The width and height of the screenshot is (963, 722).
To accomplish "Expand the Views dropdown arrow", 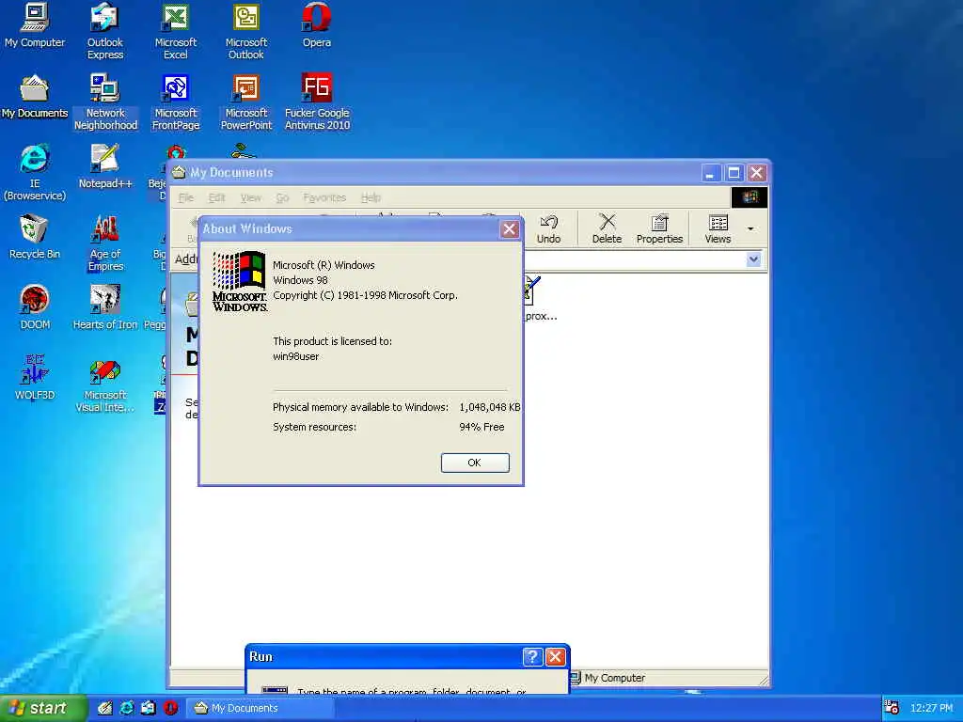I will (x=750, y=229).
